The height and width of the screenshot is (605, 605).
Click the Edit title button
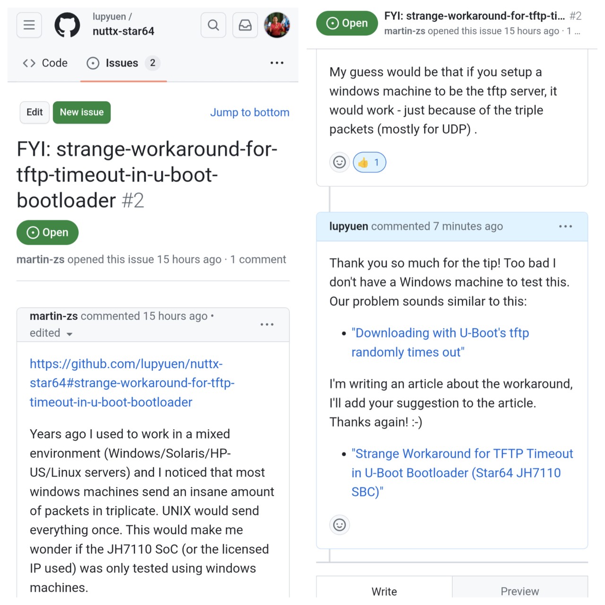pos(35,112)
